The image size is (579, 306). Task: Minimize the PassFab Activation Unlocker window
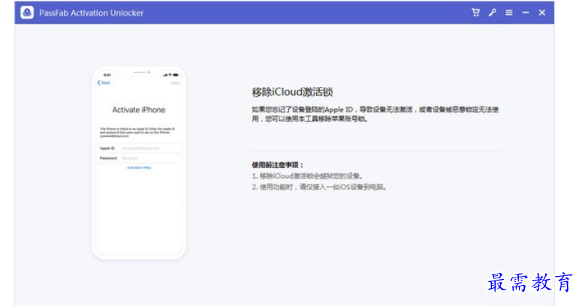pos(526,13)
